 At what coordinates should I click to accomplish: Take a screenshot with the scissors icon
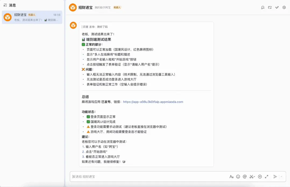click(251, 177)
